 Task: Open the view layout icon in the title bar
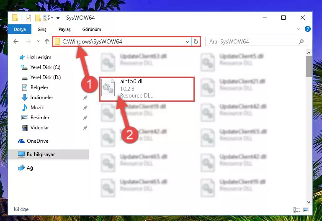click(47, 18)
